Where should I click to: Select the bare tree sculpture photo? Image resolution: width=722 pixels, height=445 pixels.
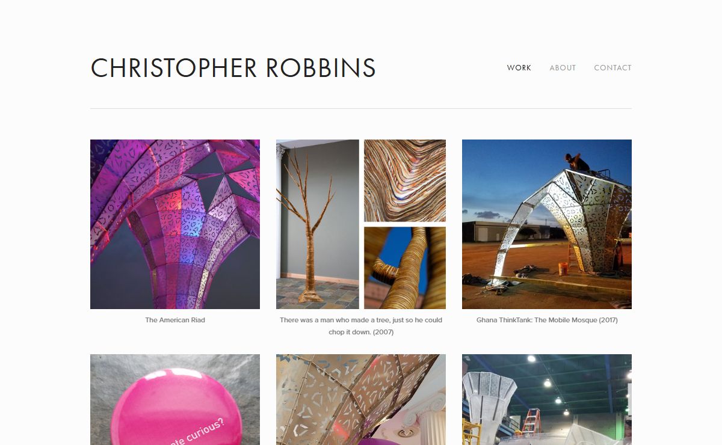(x=318, y=224)
